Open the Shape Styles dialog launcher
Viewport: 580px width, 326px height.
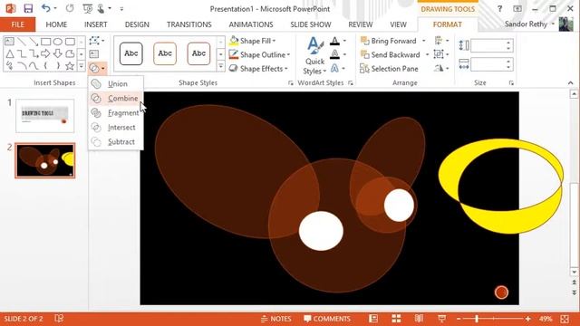290,83
